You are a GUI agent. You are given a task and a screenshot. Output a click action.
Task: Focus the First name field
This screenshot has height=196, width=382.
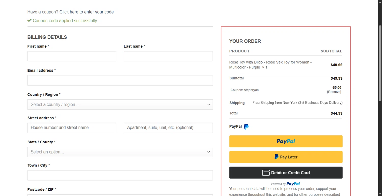pyautogui.click(x=72, y=56)
